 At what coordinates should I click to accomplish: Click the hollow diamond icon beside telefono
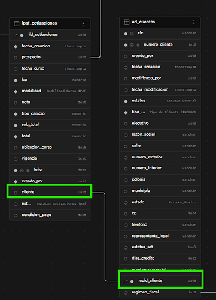[x=126, y=225]
